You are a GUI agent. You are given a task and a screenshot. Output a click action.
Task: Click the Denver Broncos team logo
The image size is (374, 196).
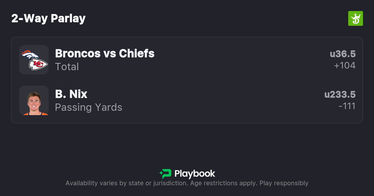(x=30, y=55)
